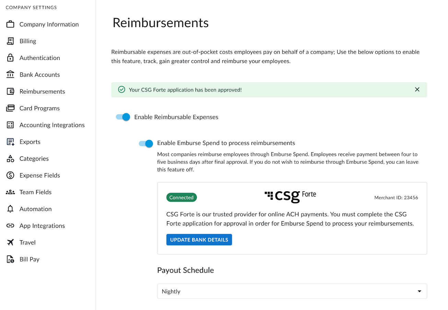Image resolution: width=448 pixels, height=310 pixels.
Task: Turn off Emburse Spend reimbursement processing
Action: coord(146,144)
